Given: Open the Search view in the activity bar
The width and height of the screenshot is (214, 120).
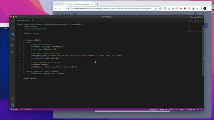Looking at the screenshot, I should tap(12, 27).
